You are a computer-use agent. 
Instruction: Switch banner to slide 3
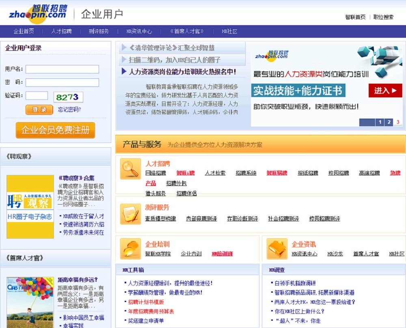click(x=398, y=122)
